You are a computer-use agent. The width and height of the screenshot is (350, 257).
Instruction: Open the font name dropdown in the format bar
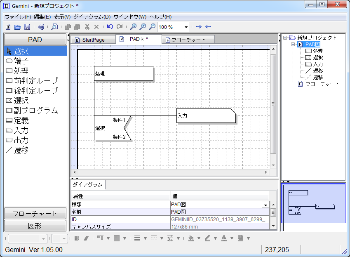44,239
